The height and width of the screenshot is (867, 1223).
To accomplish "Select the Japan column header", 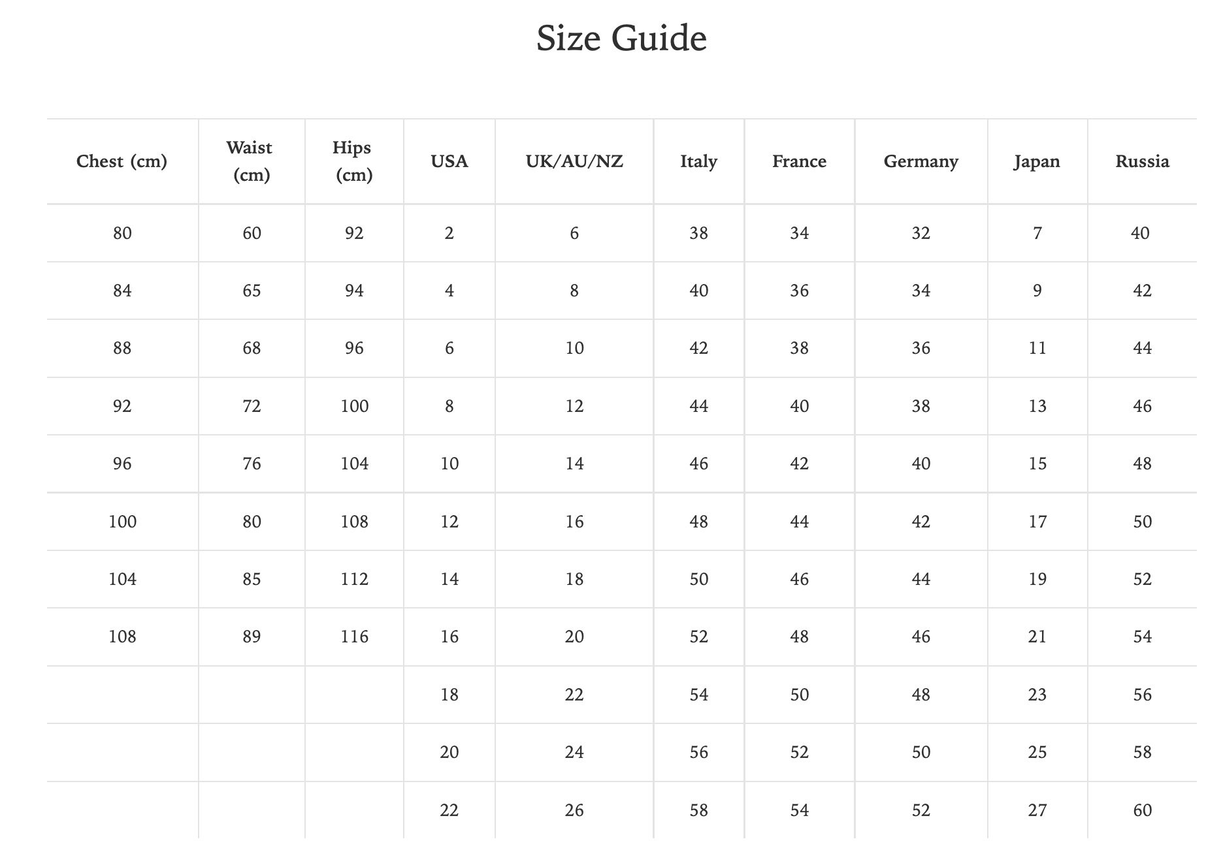I will (1037, 161).
